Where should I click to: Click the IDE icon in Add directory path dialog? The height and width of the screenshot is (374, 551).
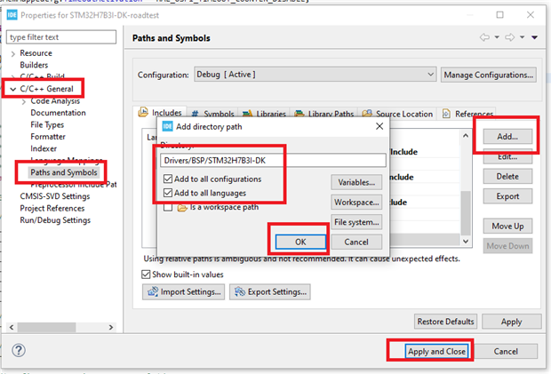[x=167, y=126]
